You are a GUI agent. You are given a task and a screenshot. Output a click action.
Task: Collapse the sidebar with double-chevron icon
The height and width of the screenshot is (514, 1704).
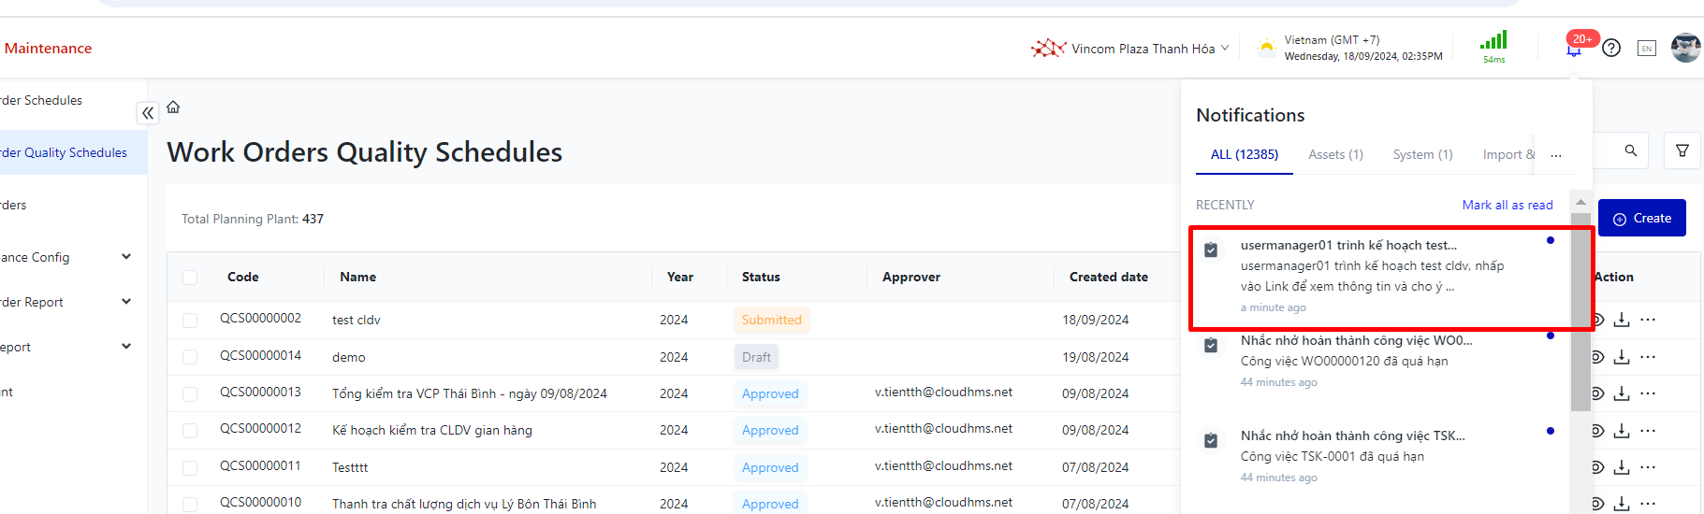148,113
